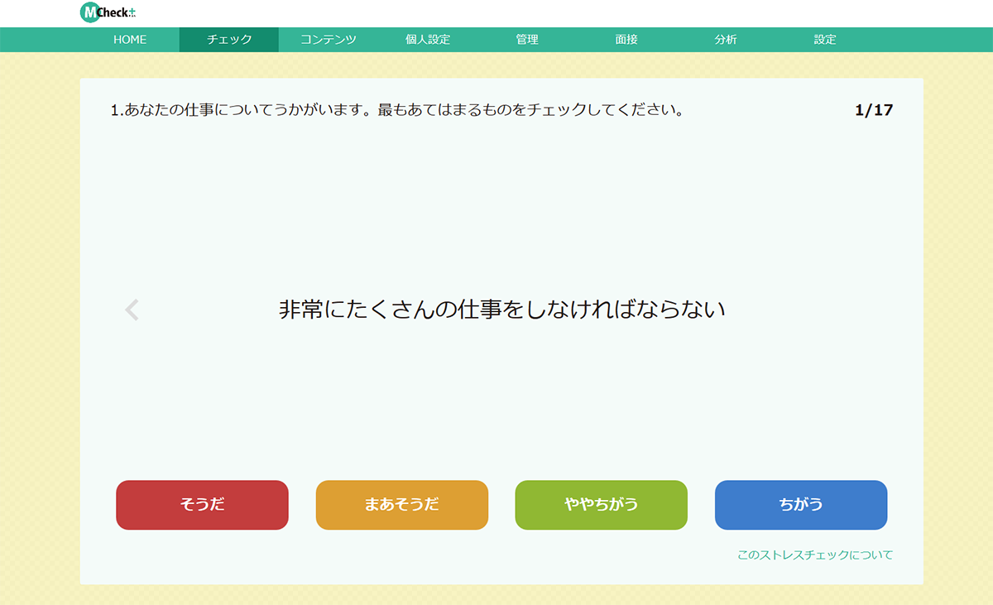Open the 管理 management menu
The height and width of the screenshot is (605, 993).
tap(527, 39)
